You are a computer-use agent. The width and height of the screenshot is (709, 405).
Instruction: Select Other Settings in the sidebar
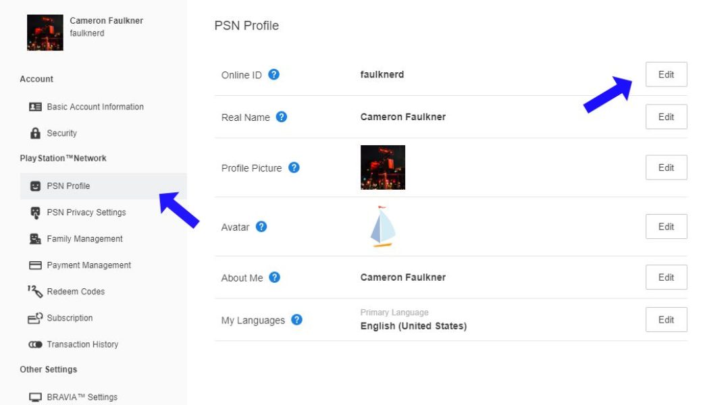tap(47, 369)
